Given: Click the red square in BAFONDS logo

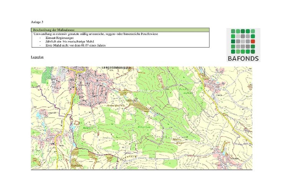Looking at the screenshot, I should pos(253,41).
